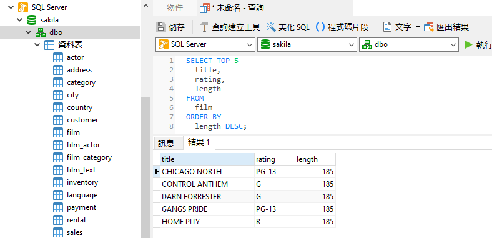The width and height of the screenshot is (492, 238).
Task: Click the hammer 查詢建立工具 icon
Action: coord(204,27)
